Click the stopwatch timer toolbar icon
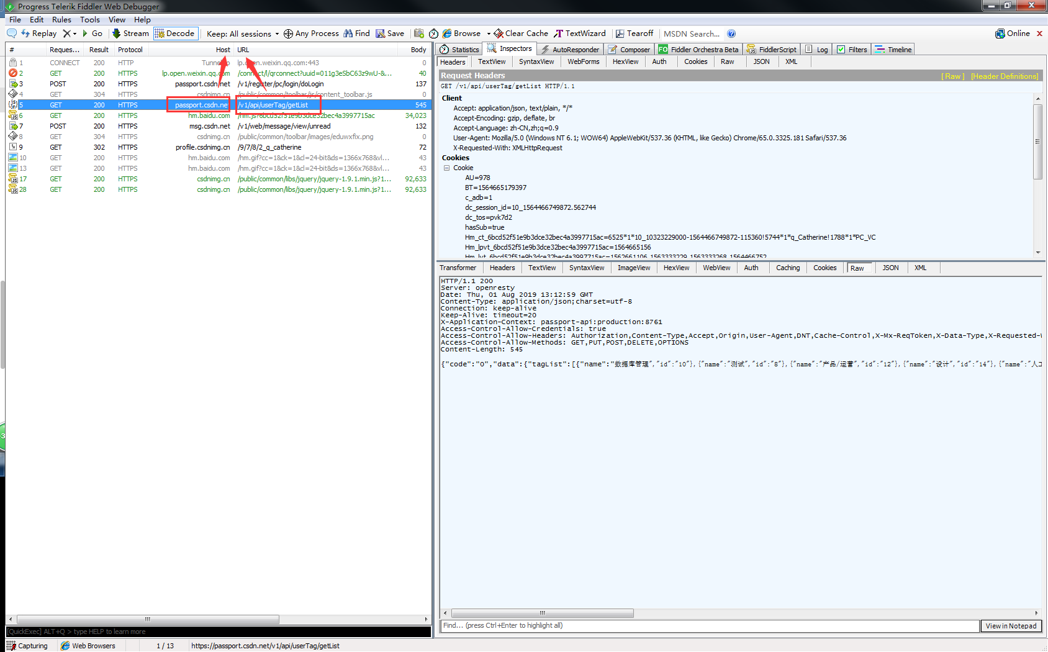Viewport: 1048px width, 652px height. pos(433,34)
